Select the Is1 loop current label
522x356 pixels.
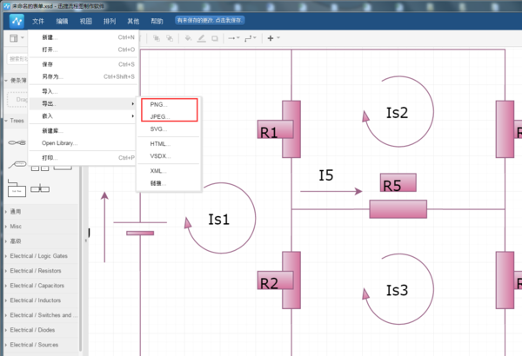[218, 220]
